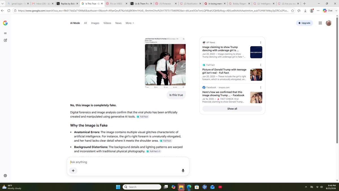Click Show all sources button
This screenshot has height=191, width=339.
coord(232,109)
